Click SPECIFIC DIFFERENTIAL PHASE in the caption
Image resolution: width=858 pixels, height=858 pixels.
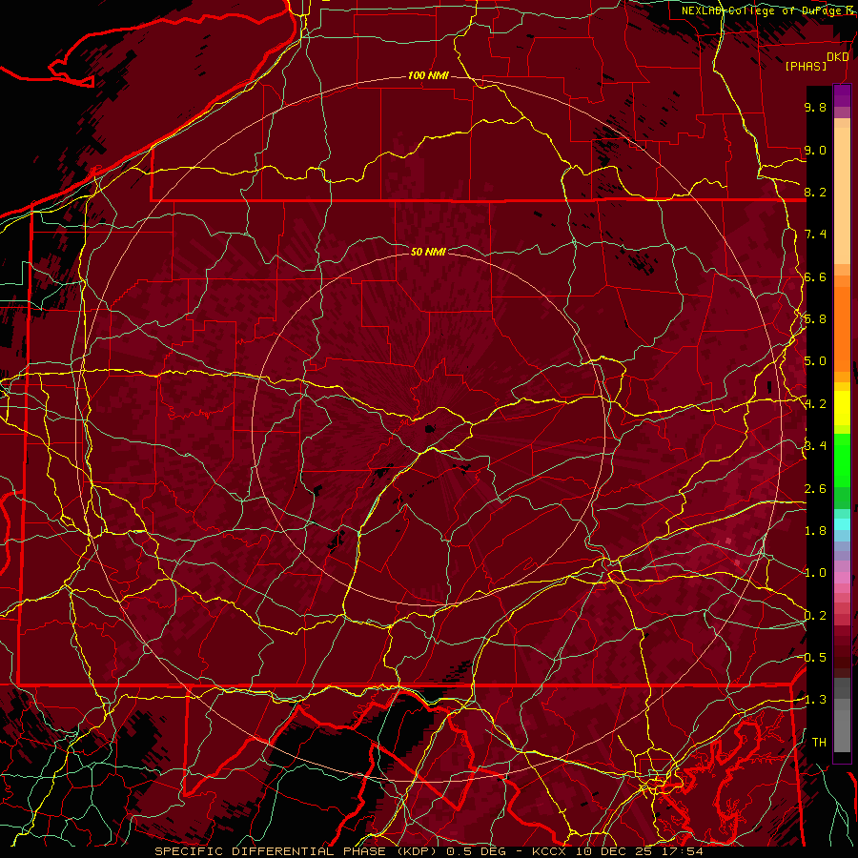coord(273,851)
